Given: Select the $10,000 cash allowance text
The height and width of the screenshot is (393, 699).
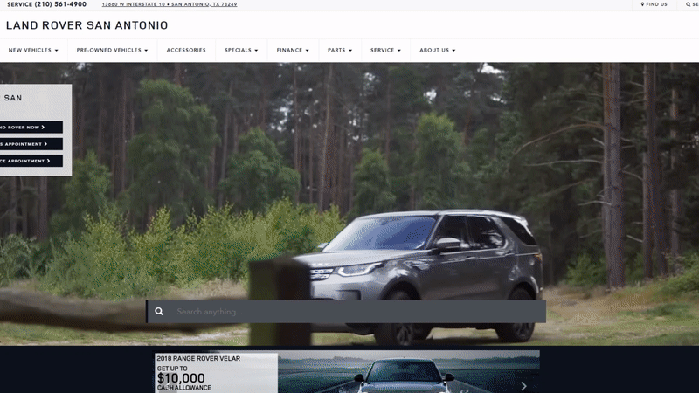Looking at the screenshot, I should point(183,383).
